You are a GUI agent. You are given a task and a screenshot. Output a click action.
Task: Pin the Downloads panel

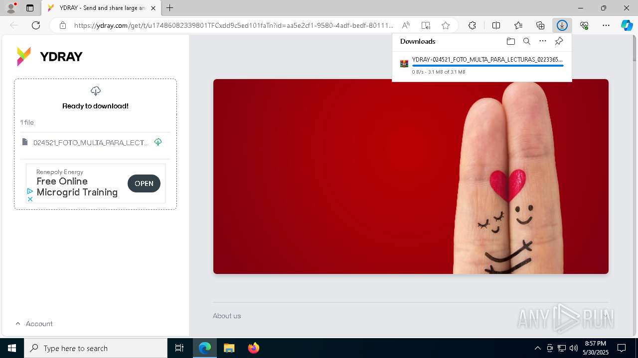tap(559, 41)
